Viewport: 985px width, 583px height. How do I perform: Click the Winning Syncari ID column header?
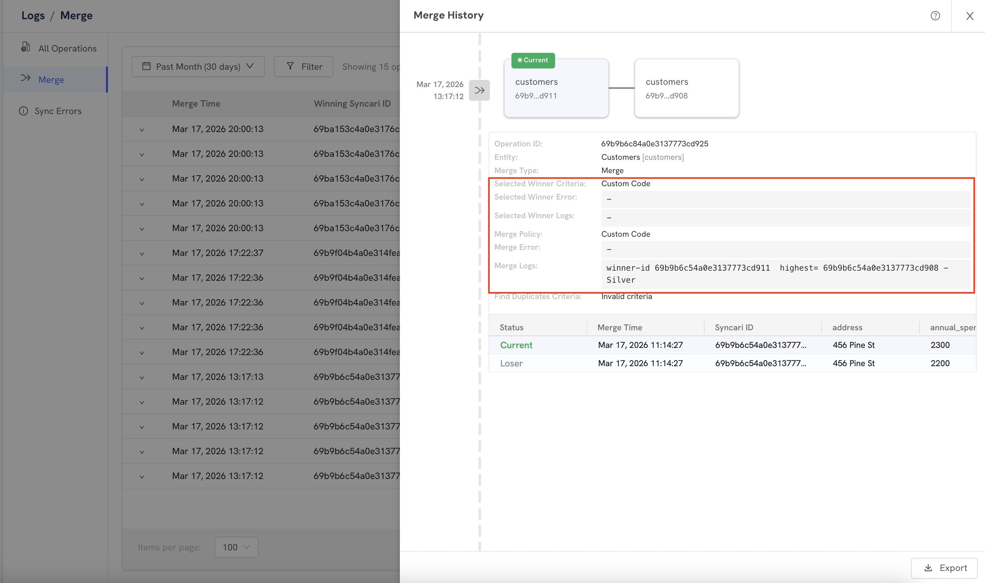pyautogui.click(x=352, y=103)
